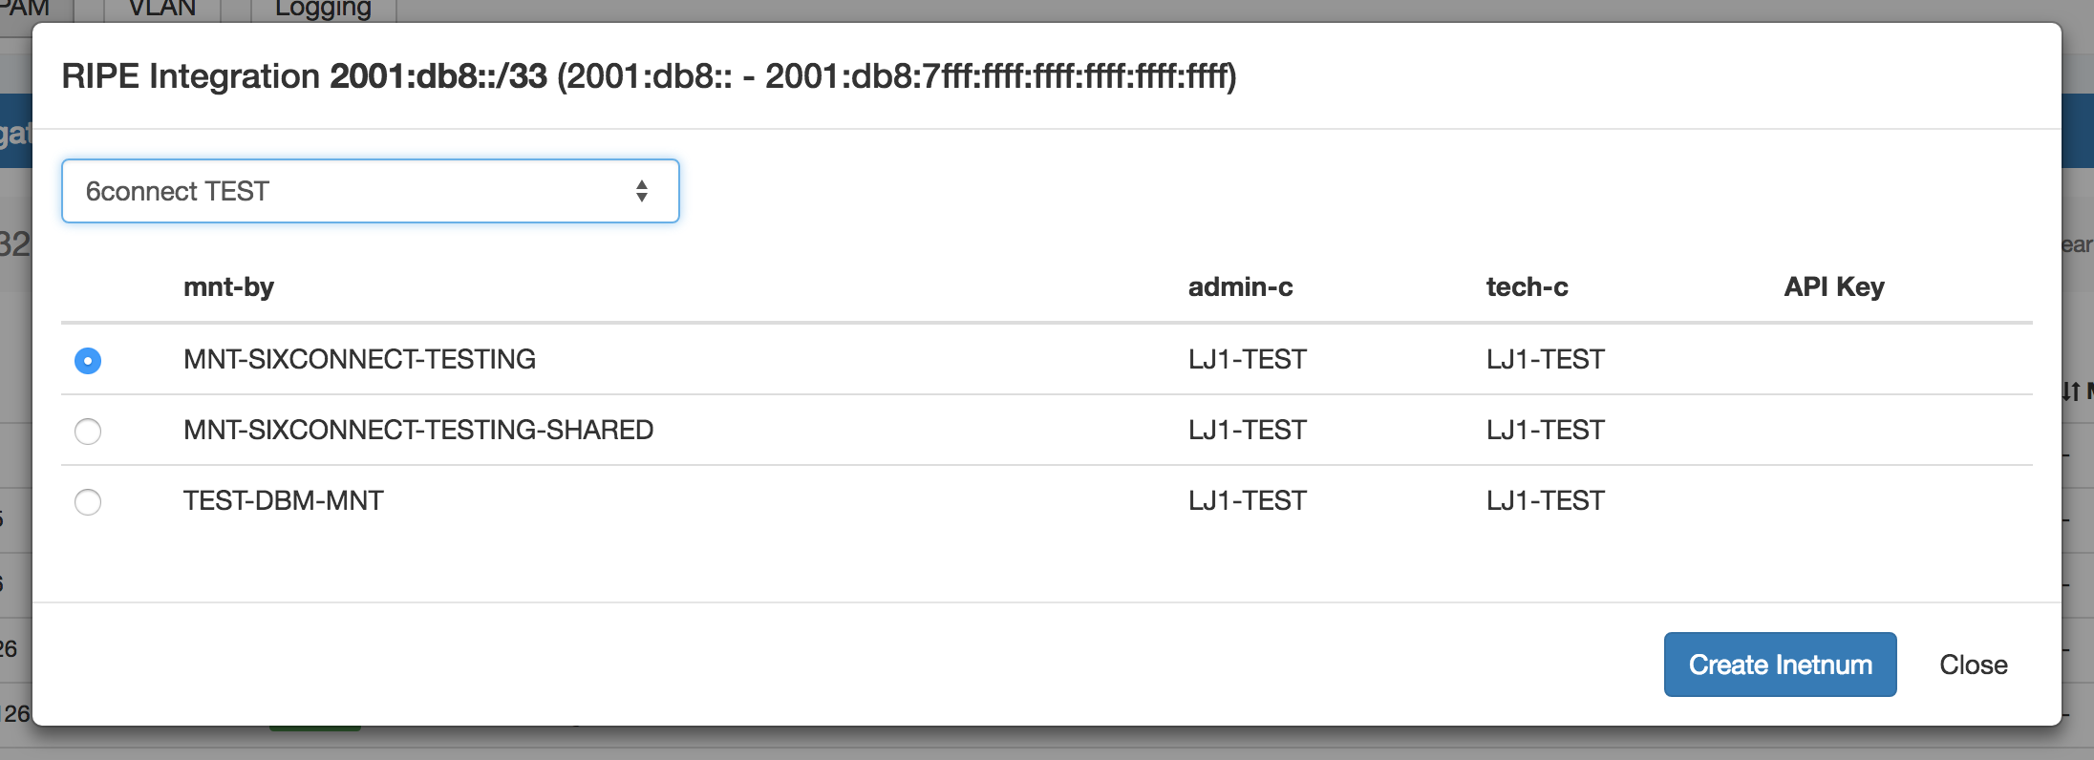Click the admin-c column header
This screenshot has width=2094, height=760.
point(1240,286)
